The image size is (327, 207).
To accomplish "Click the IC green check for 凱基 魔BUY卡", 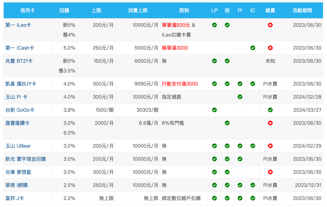I will pos(253,84).
